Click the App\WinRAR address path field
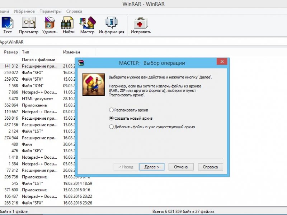 click(x=143, y=42)
